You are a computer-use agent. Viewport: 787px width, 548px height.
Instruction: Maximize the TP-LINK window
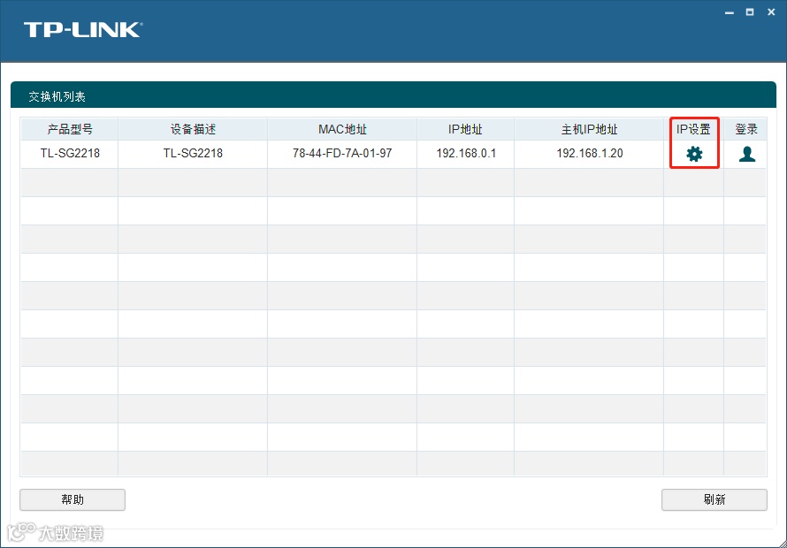(x=750, y=12)
